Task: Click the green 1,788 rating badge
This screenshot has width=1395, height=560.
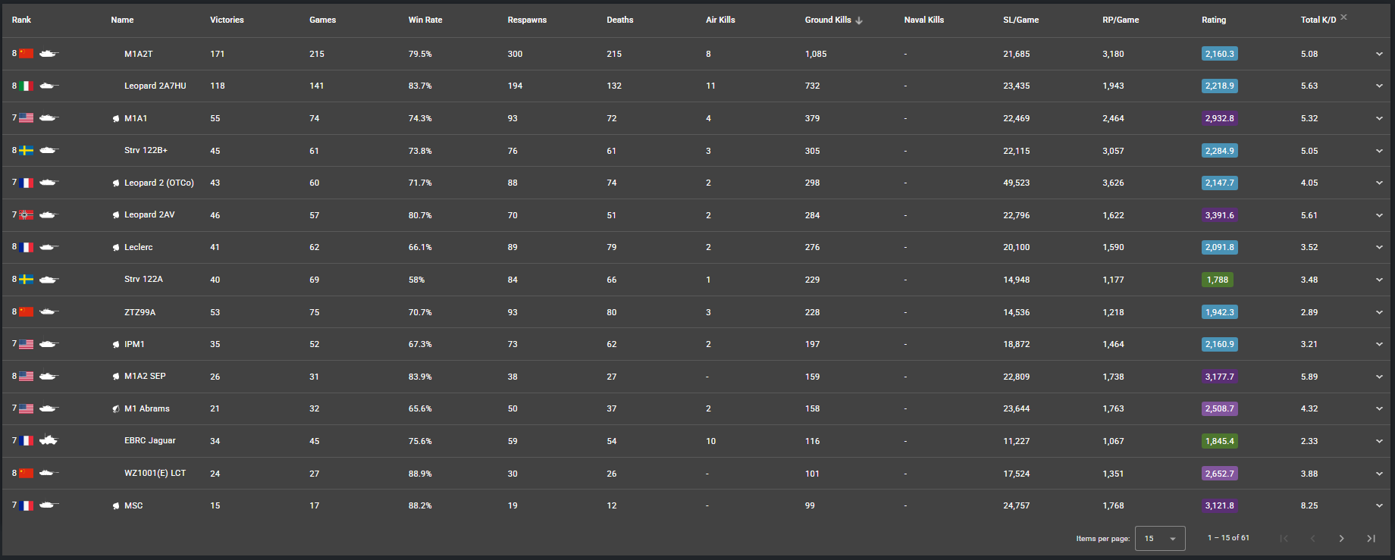Action: [x=1217, y=280]
